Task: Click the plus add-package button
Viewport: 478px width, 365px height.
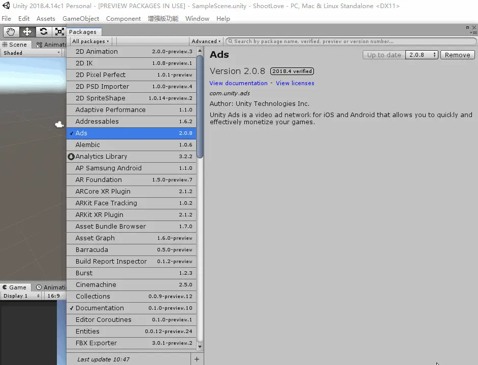Action: (x=197, y=359)
